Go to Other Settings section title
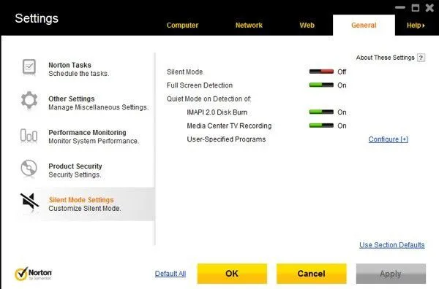439x289 pixels. pos(72,99)
